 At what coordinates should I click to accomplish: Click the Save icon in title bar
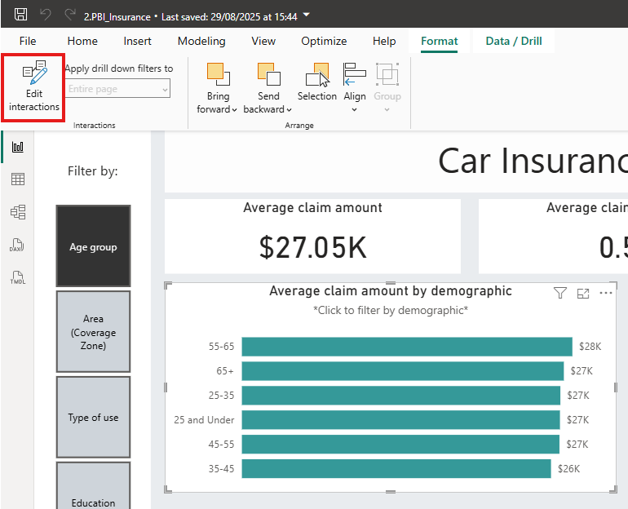click(x=21, y=15)
